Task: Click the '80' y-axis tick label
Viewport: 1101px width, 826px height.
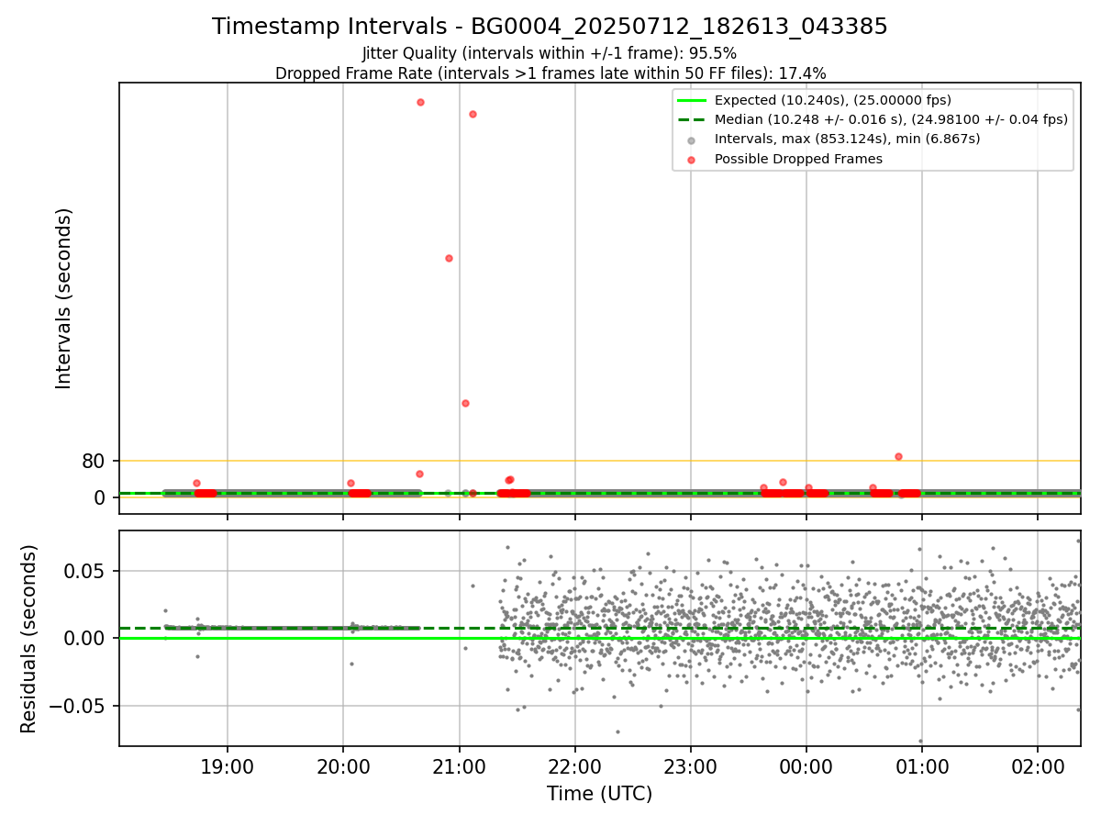Action: (94, 462)
